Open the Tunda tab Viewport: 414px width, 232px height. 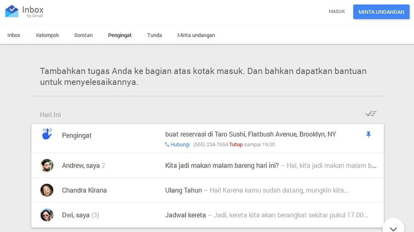coord(155,35)
